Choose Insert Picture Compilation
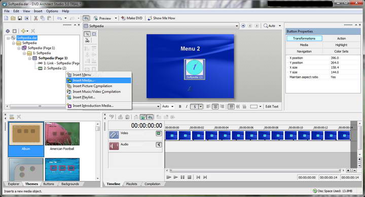The width and height of the screenshot is (365, 197). point(99,86)
